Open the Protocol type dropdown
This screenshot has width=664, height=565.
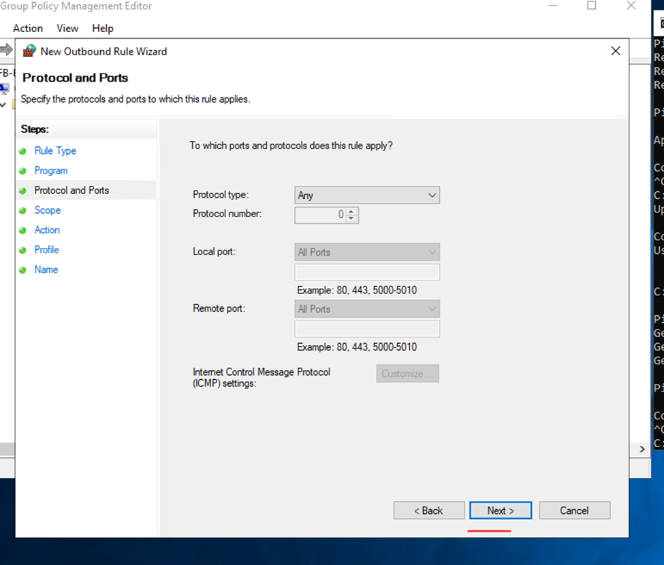[367, 195]
